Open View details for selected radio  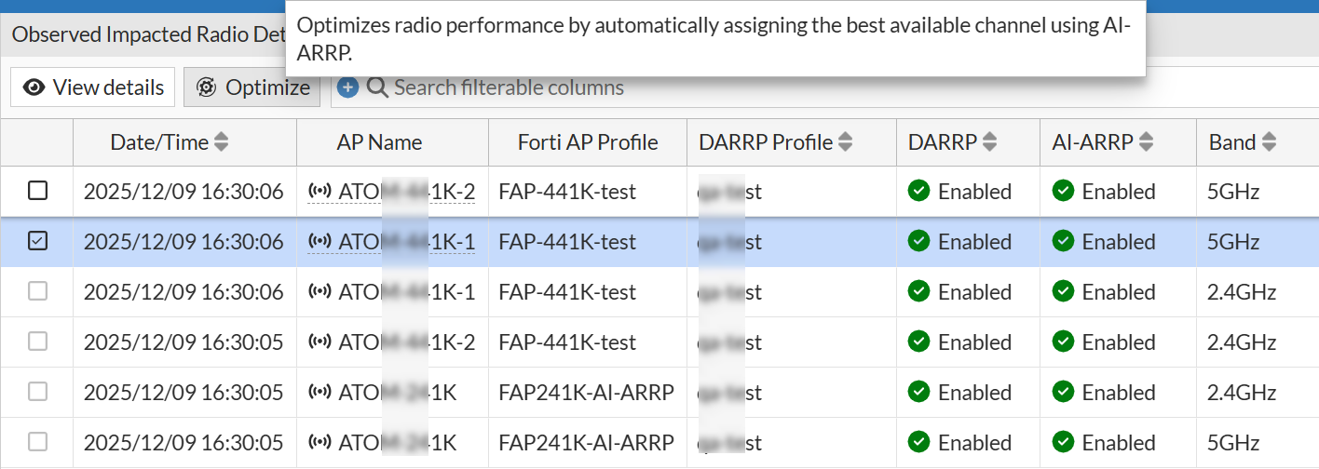(x=93, y=87)
